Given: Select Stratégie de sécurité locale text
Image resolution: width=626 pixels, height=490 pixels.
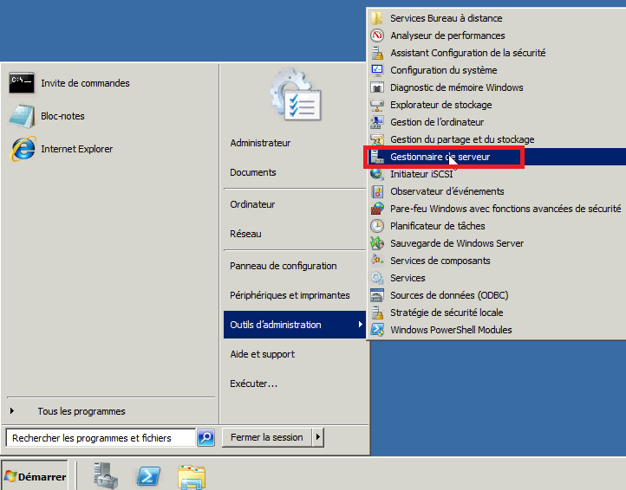Looking at the screenshot, I should coord(447,313).
